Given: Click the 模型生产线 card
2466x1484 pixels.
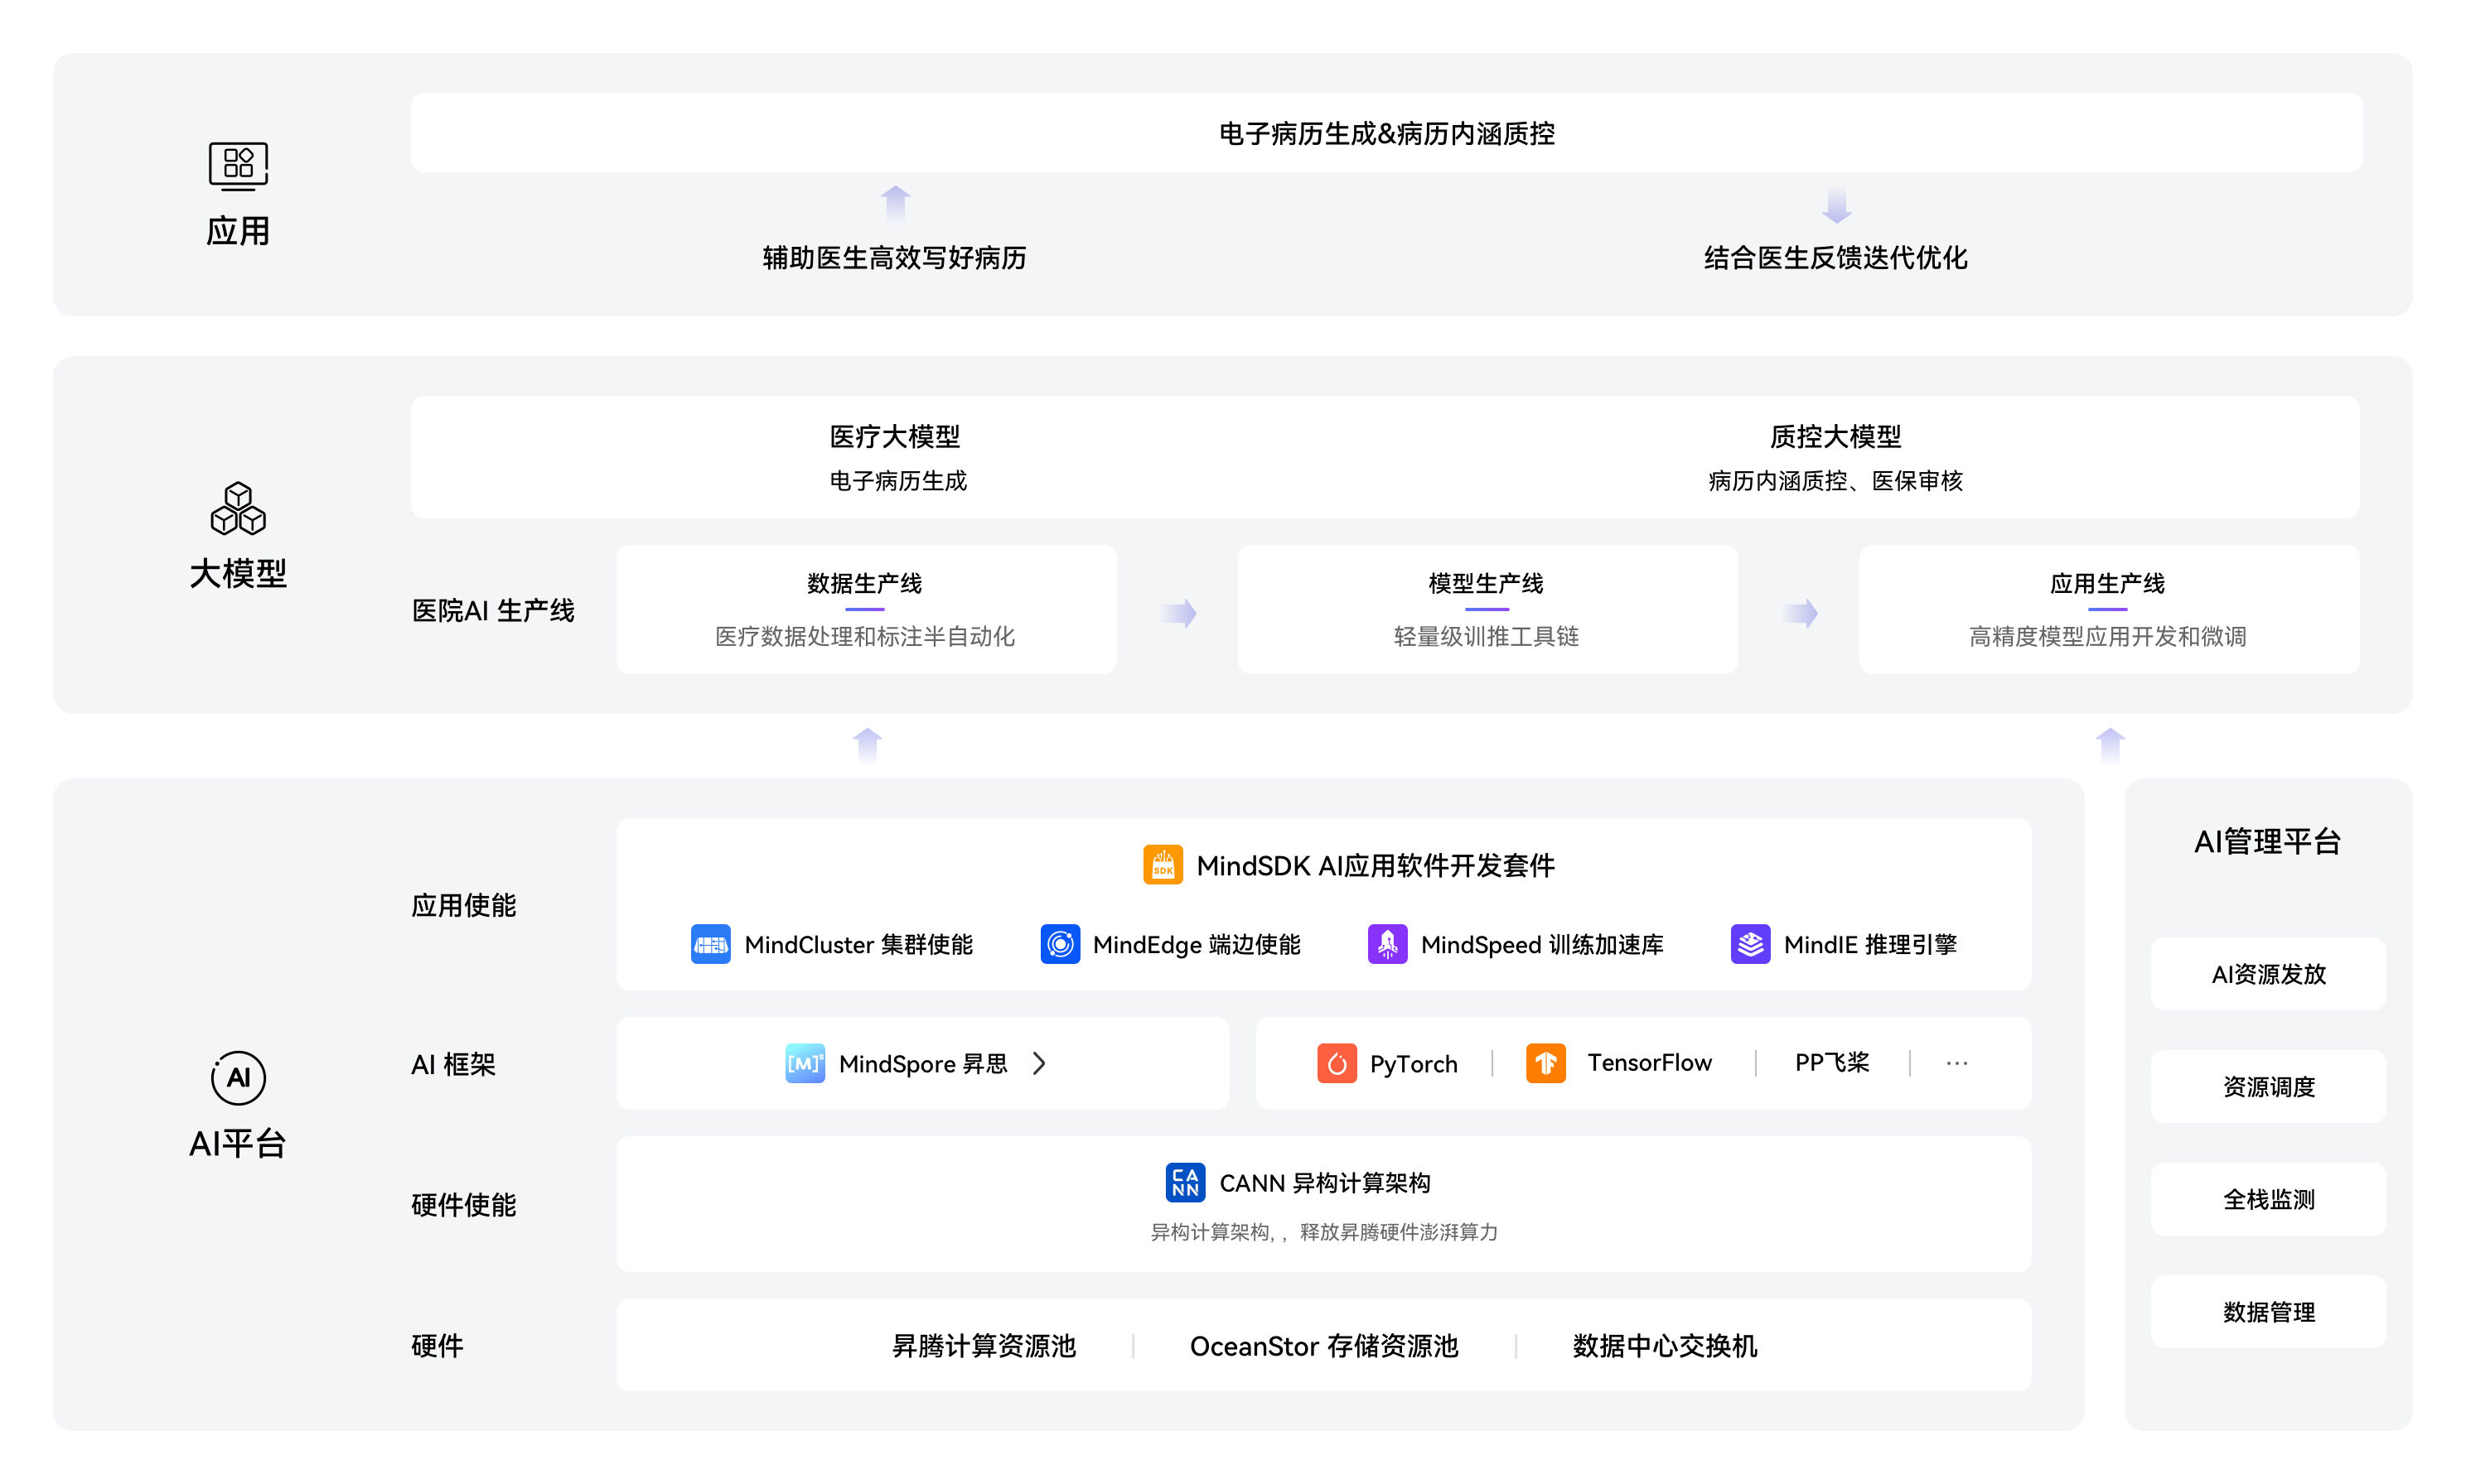Looking at the screenshot, I should point(1487,609).
